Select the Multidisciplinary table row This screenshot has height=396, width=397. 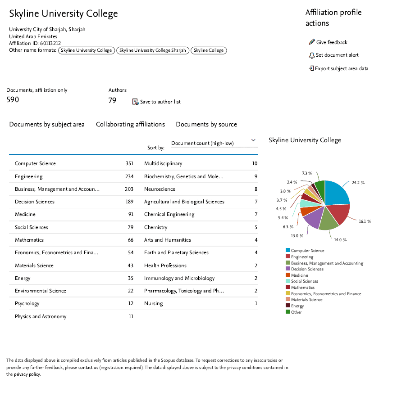pos(201,163)
